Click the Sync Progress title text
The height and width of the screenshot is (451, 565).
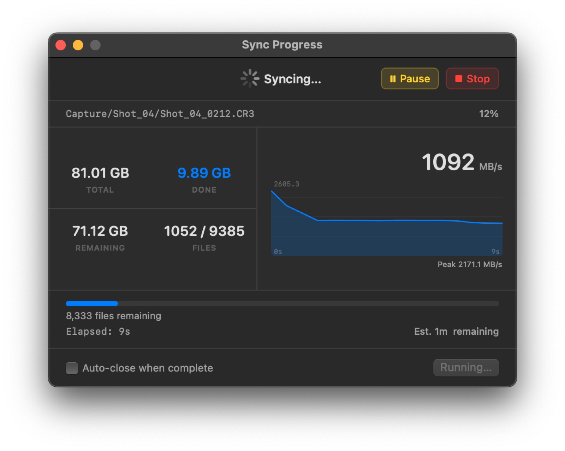tap(282, 45)
